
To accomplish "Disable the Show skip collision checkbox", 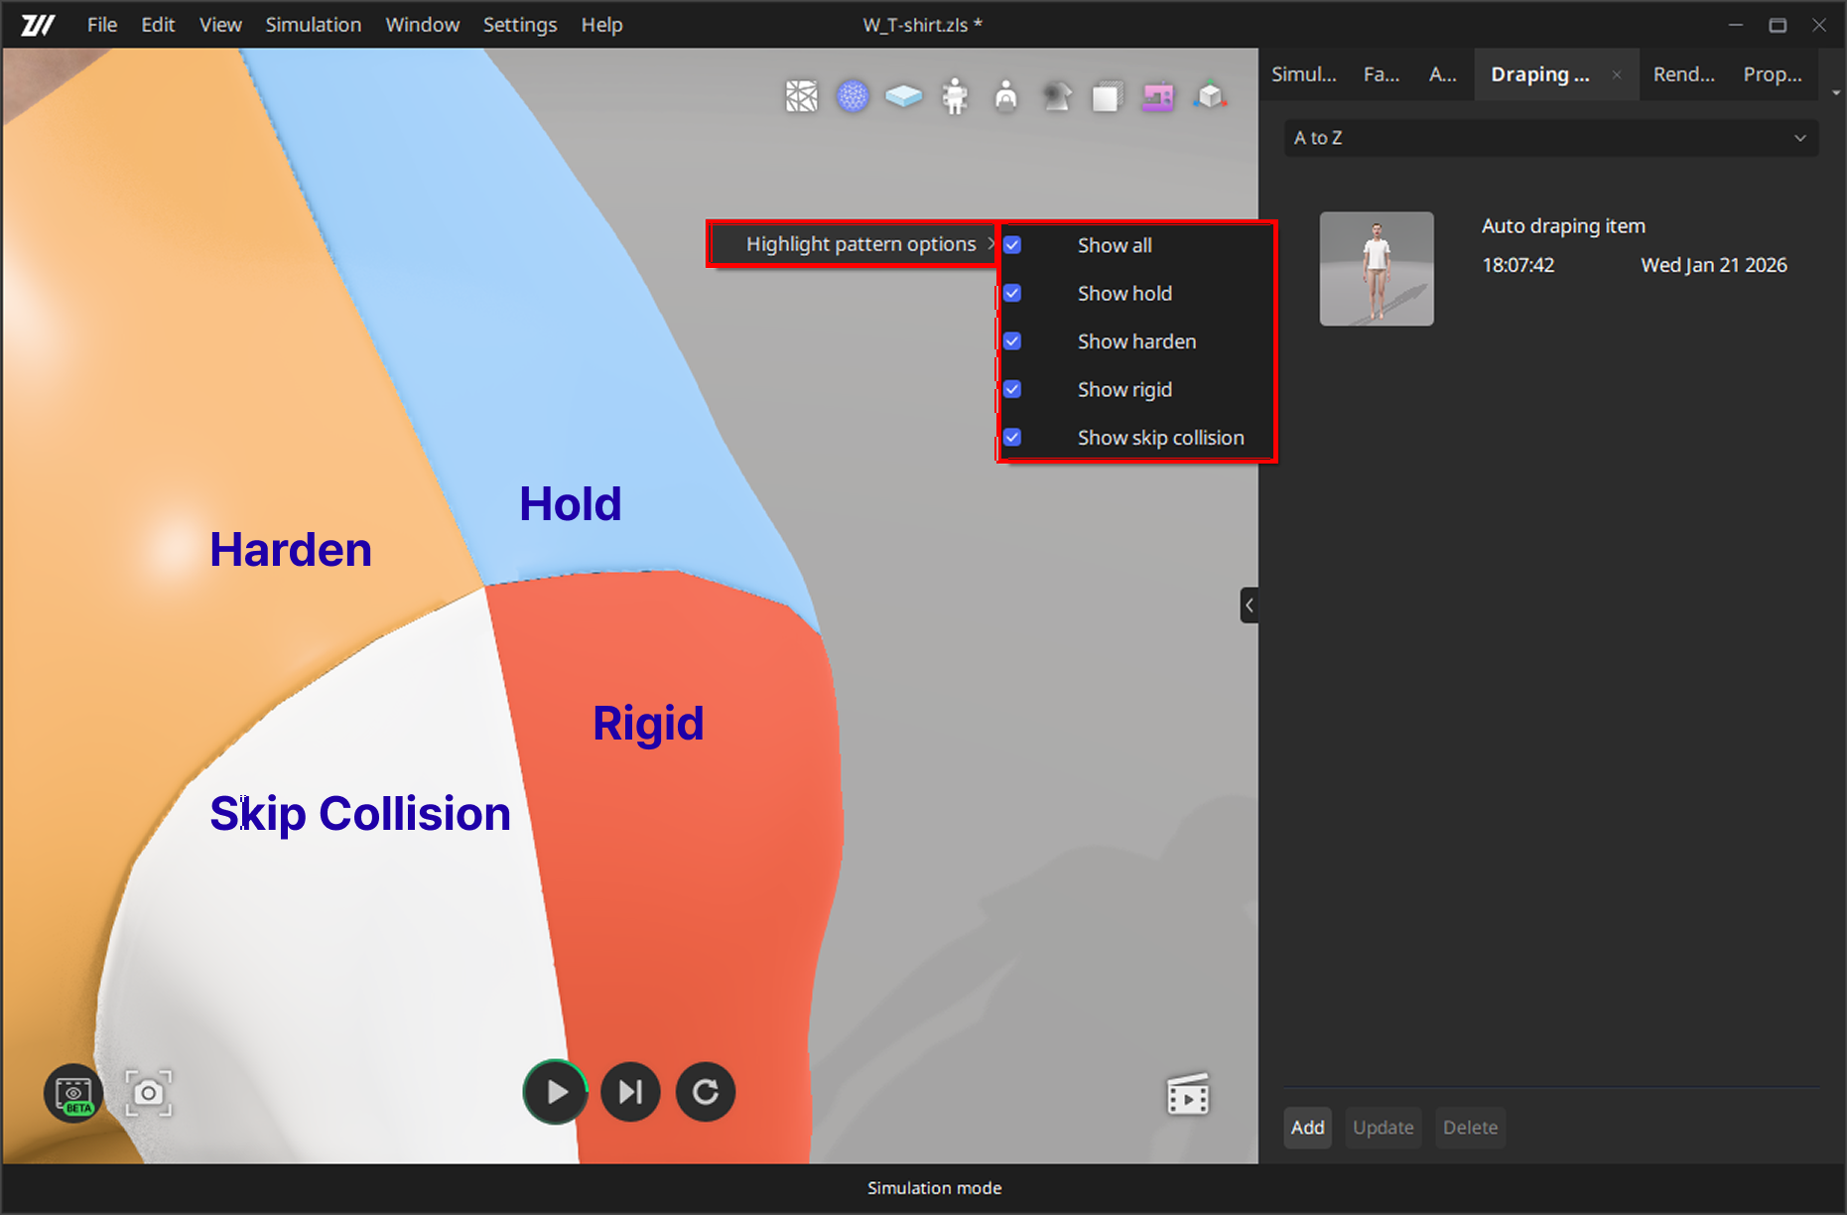I will click(1012, 438).
